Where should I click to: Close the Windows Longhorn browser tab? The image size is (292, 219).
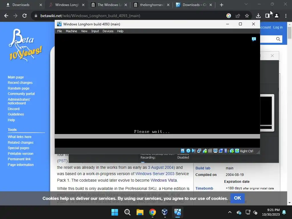point(83,5)
